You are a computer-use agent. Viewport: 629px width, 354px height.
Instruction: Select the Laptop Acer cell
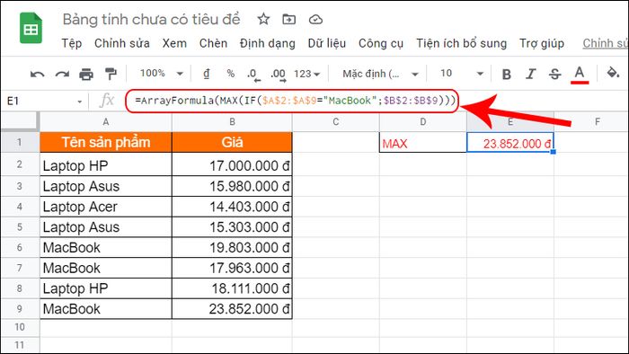pos(106,207)
